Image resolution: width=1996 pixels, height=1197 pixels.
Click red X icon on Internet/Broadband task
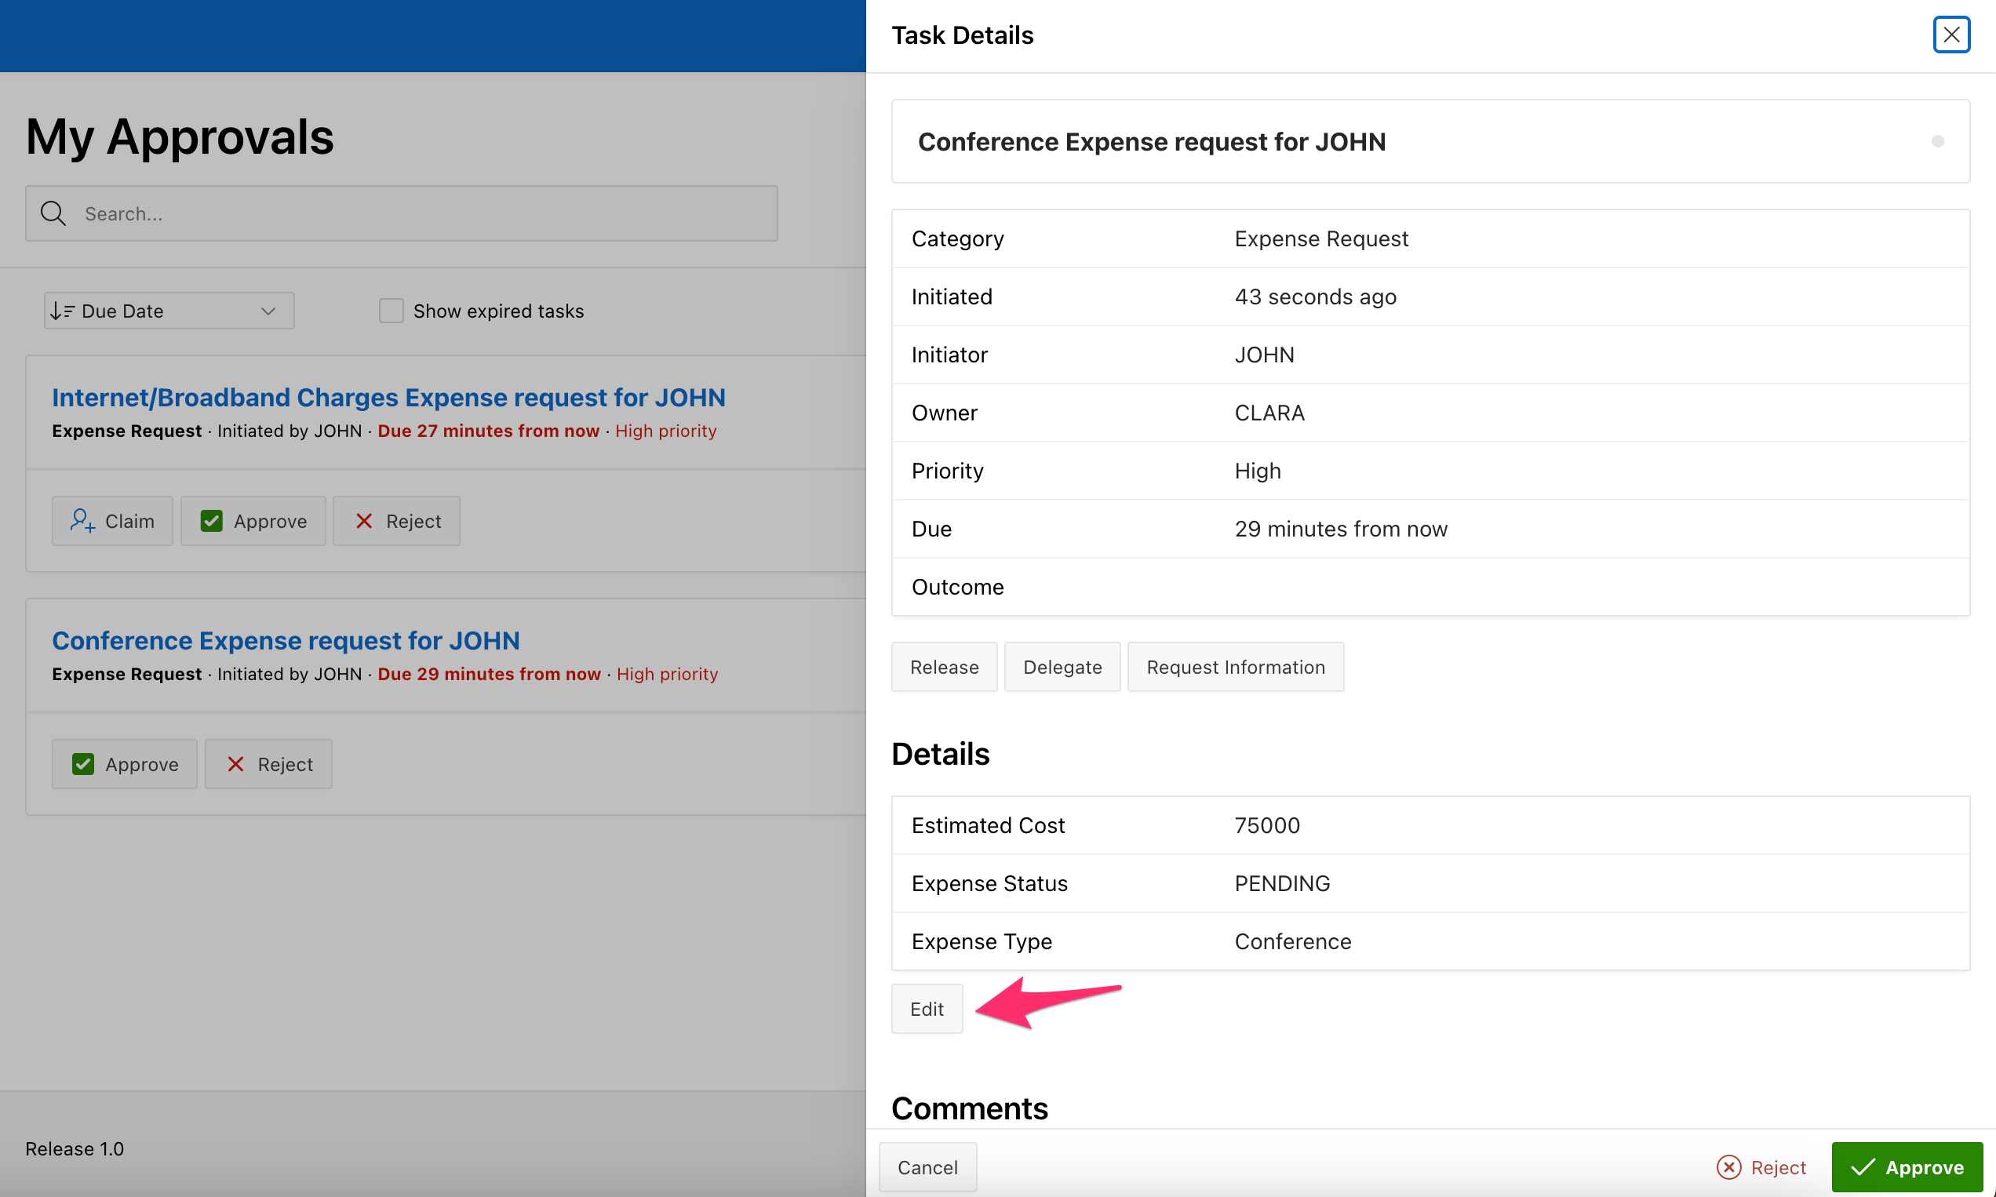364,521
